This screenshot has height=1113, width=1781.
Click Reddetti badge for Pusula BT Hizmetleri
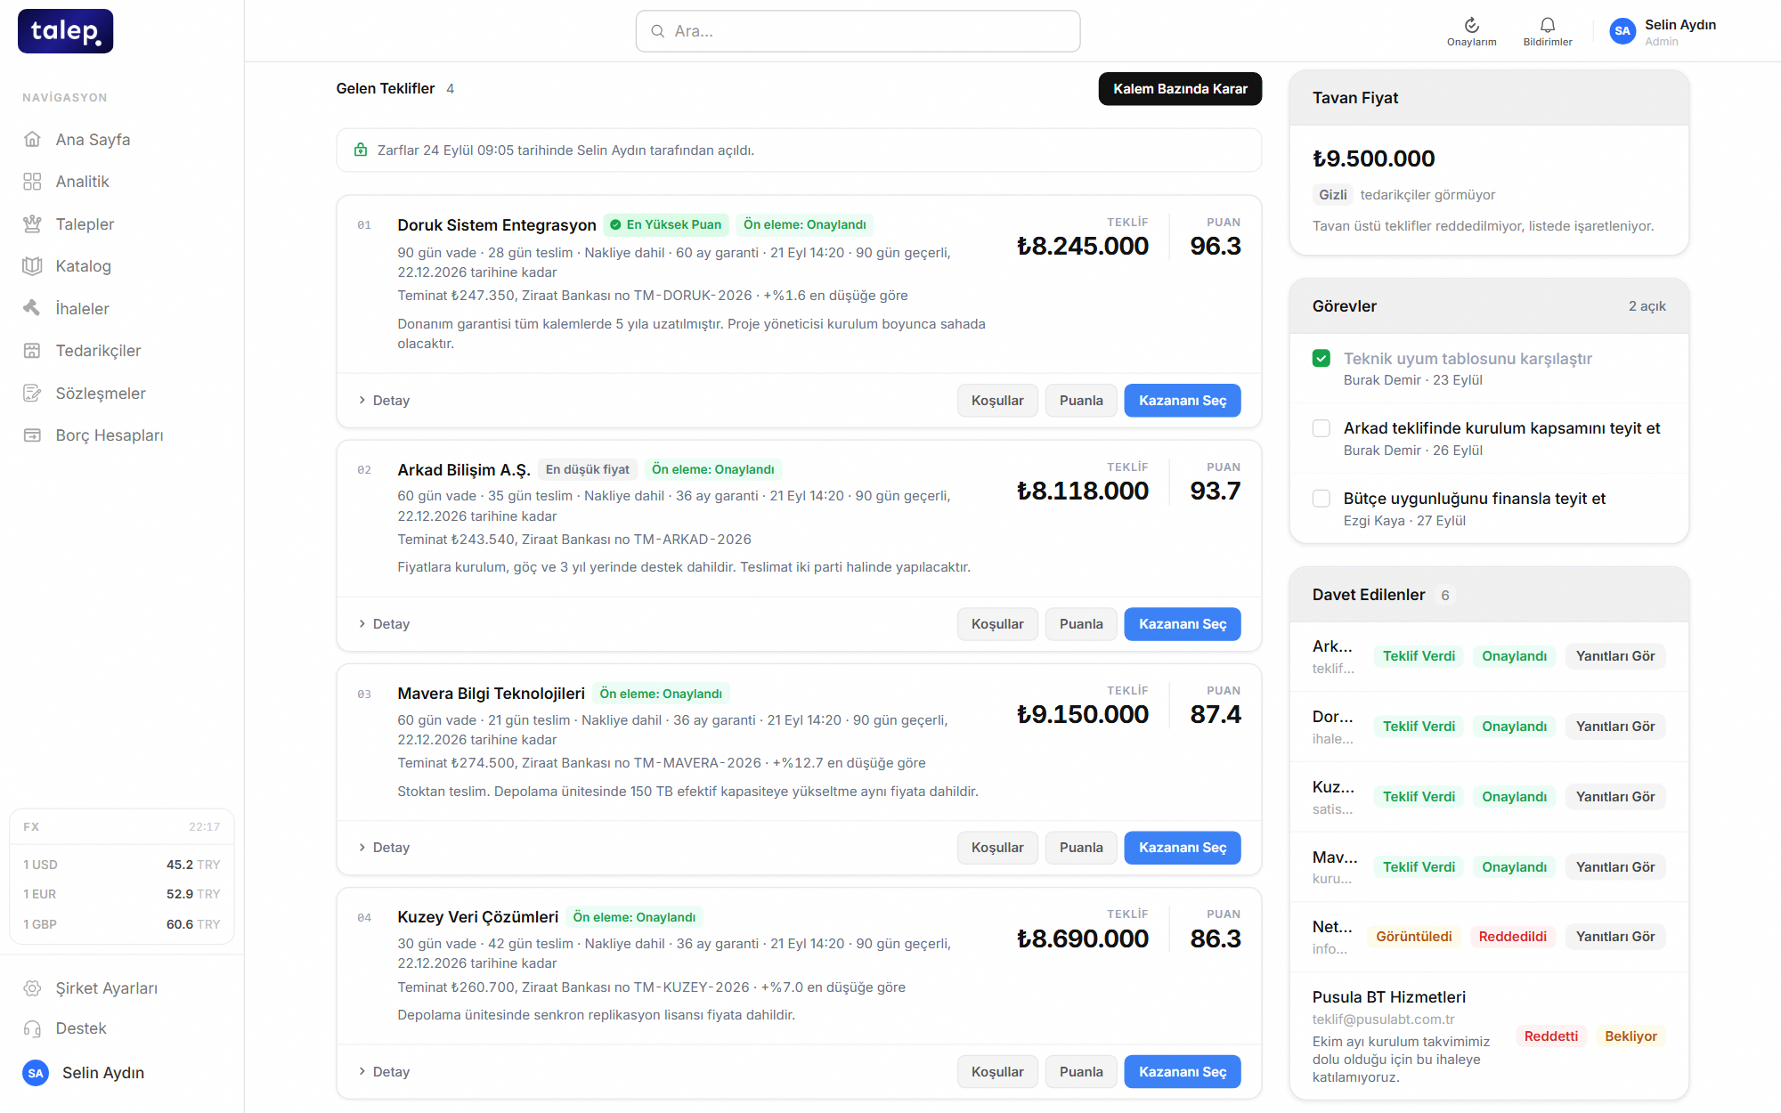click(1550, 1036)
